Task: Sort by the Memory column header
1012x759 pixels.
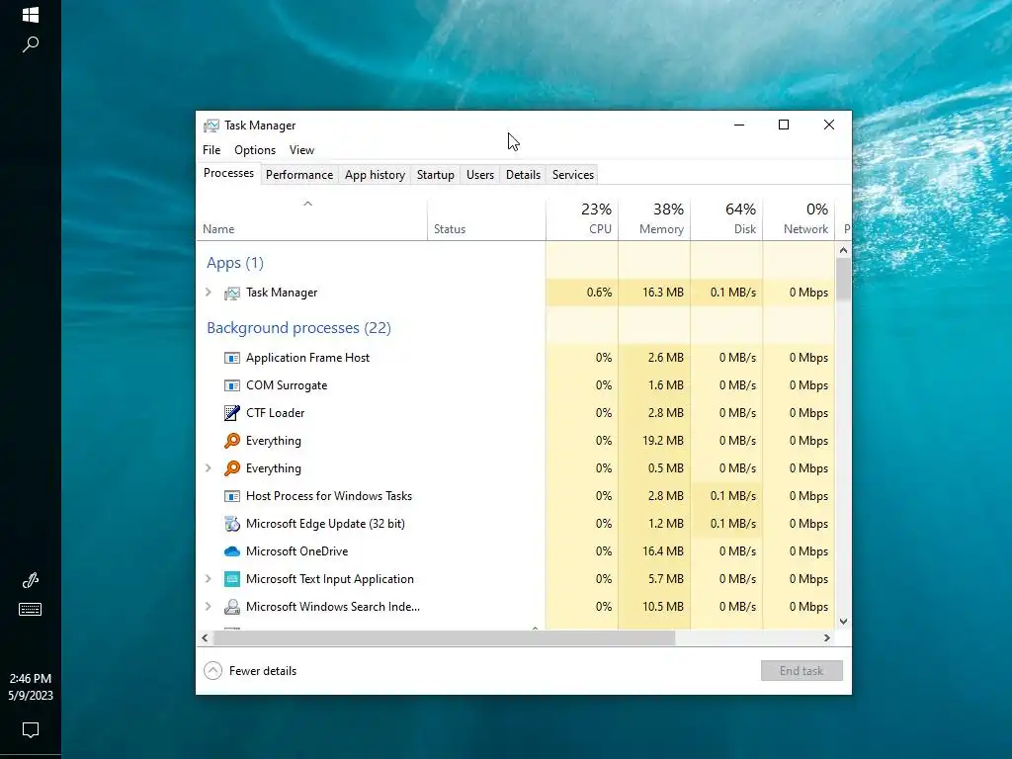Action: 654,220
